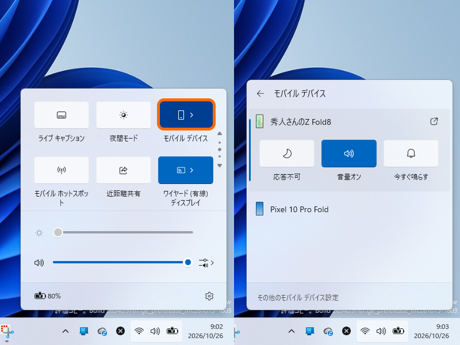The image size is (460, 345).
Task: Mute sound via speaker icon beside volume slider
Action: (39, 263)
